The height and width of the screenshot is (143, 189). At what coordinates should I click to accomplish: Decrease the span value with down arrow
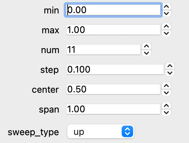click(166, 113)
